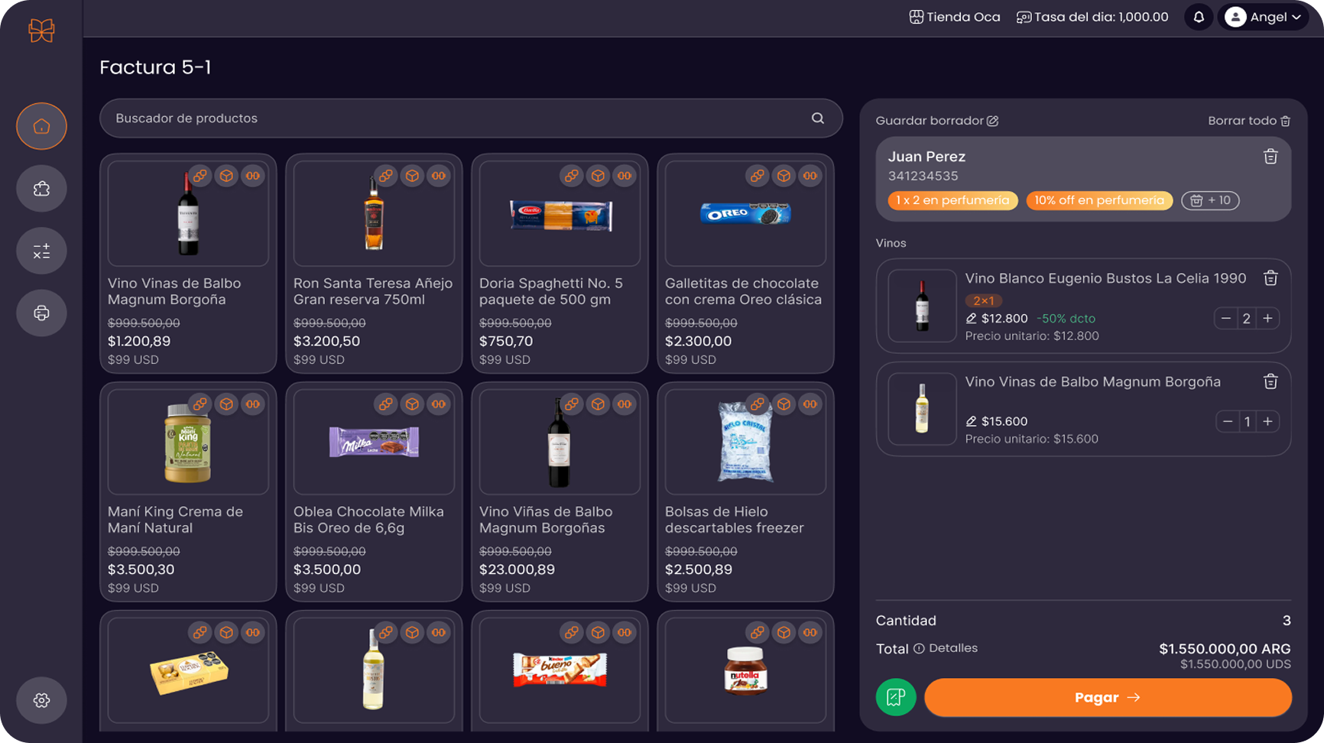
Task: Focus the Buscador de productos field
Action: 459,118
